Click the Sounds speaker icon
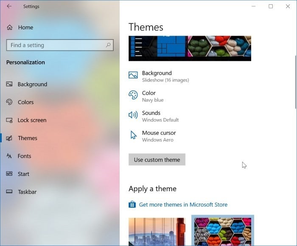 [133, 115]
